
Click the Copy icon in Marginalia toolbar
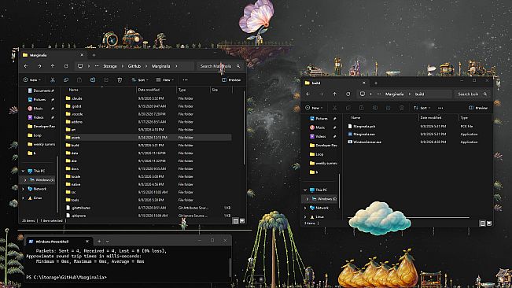click(66, 80)
